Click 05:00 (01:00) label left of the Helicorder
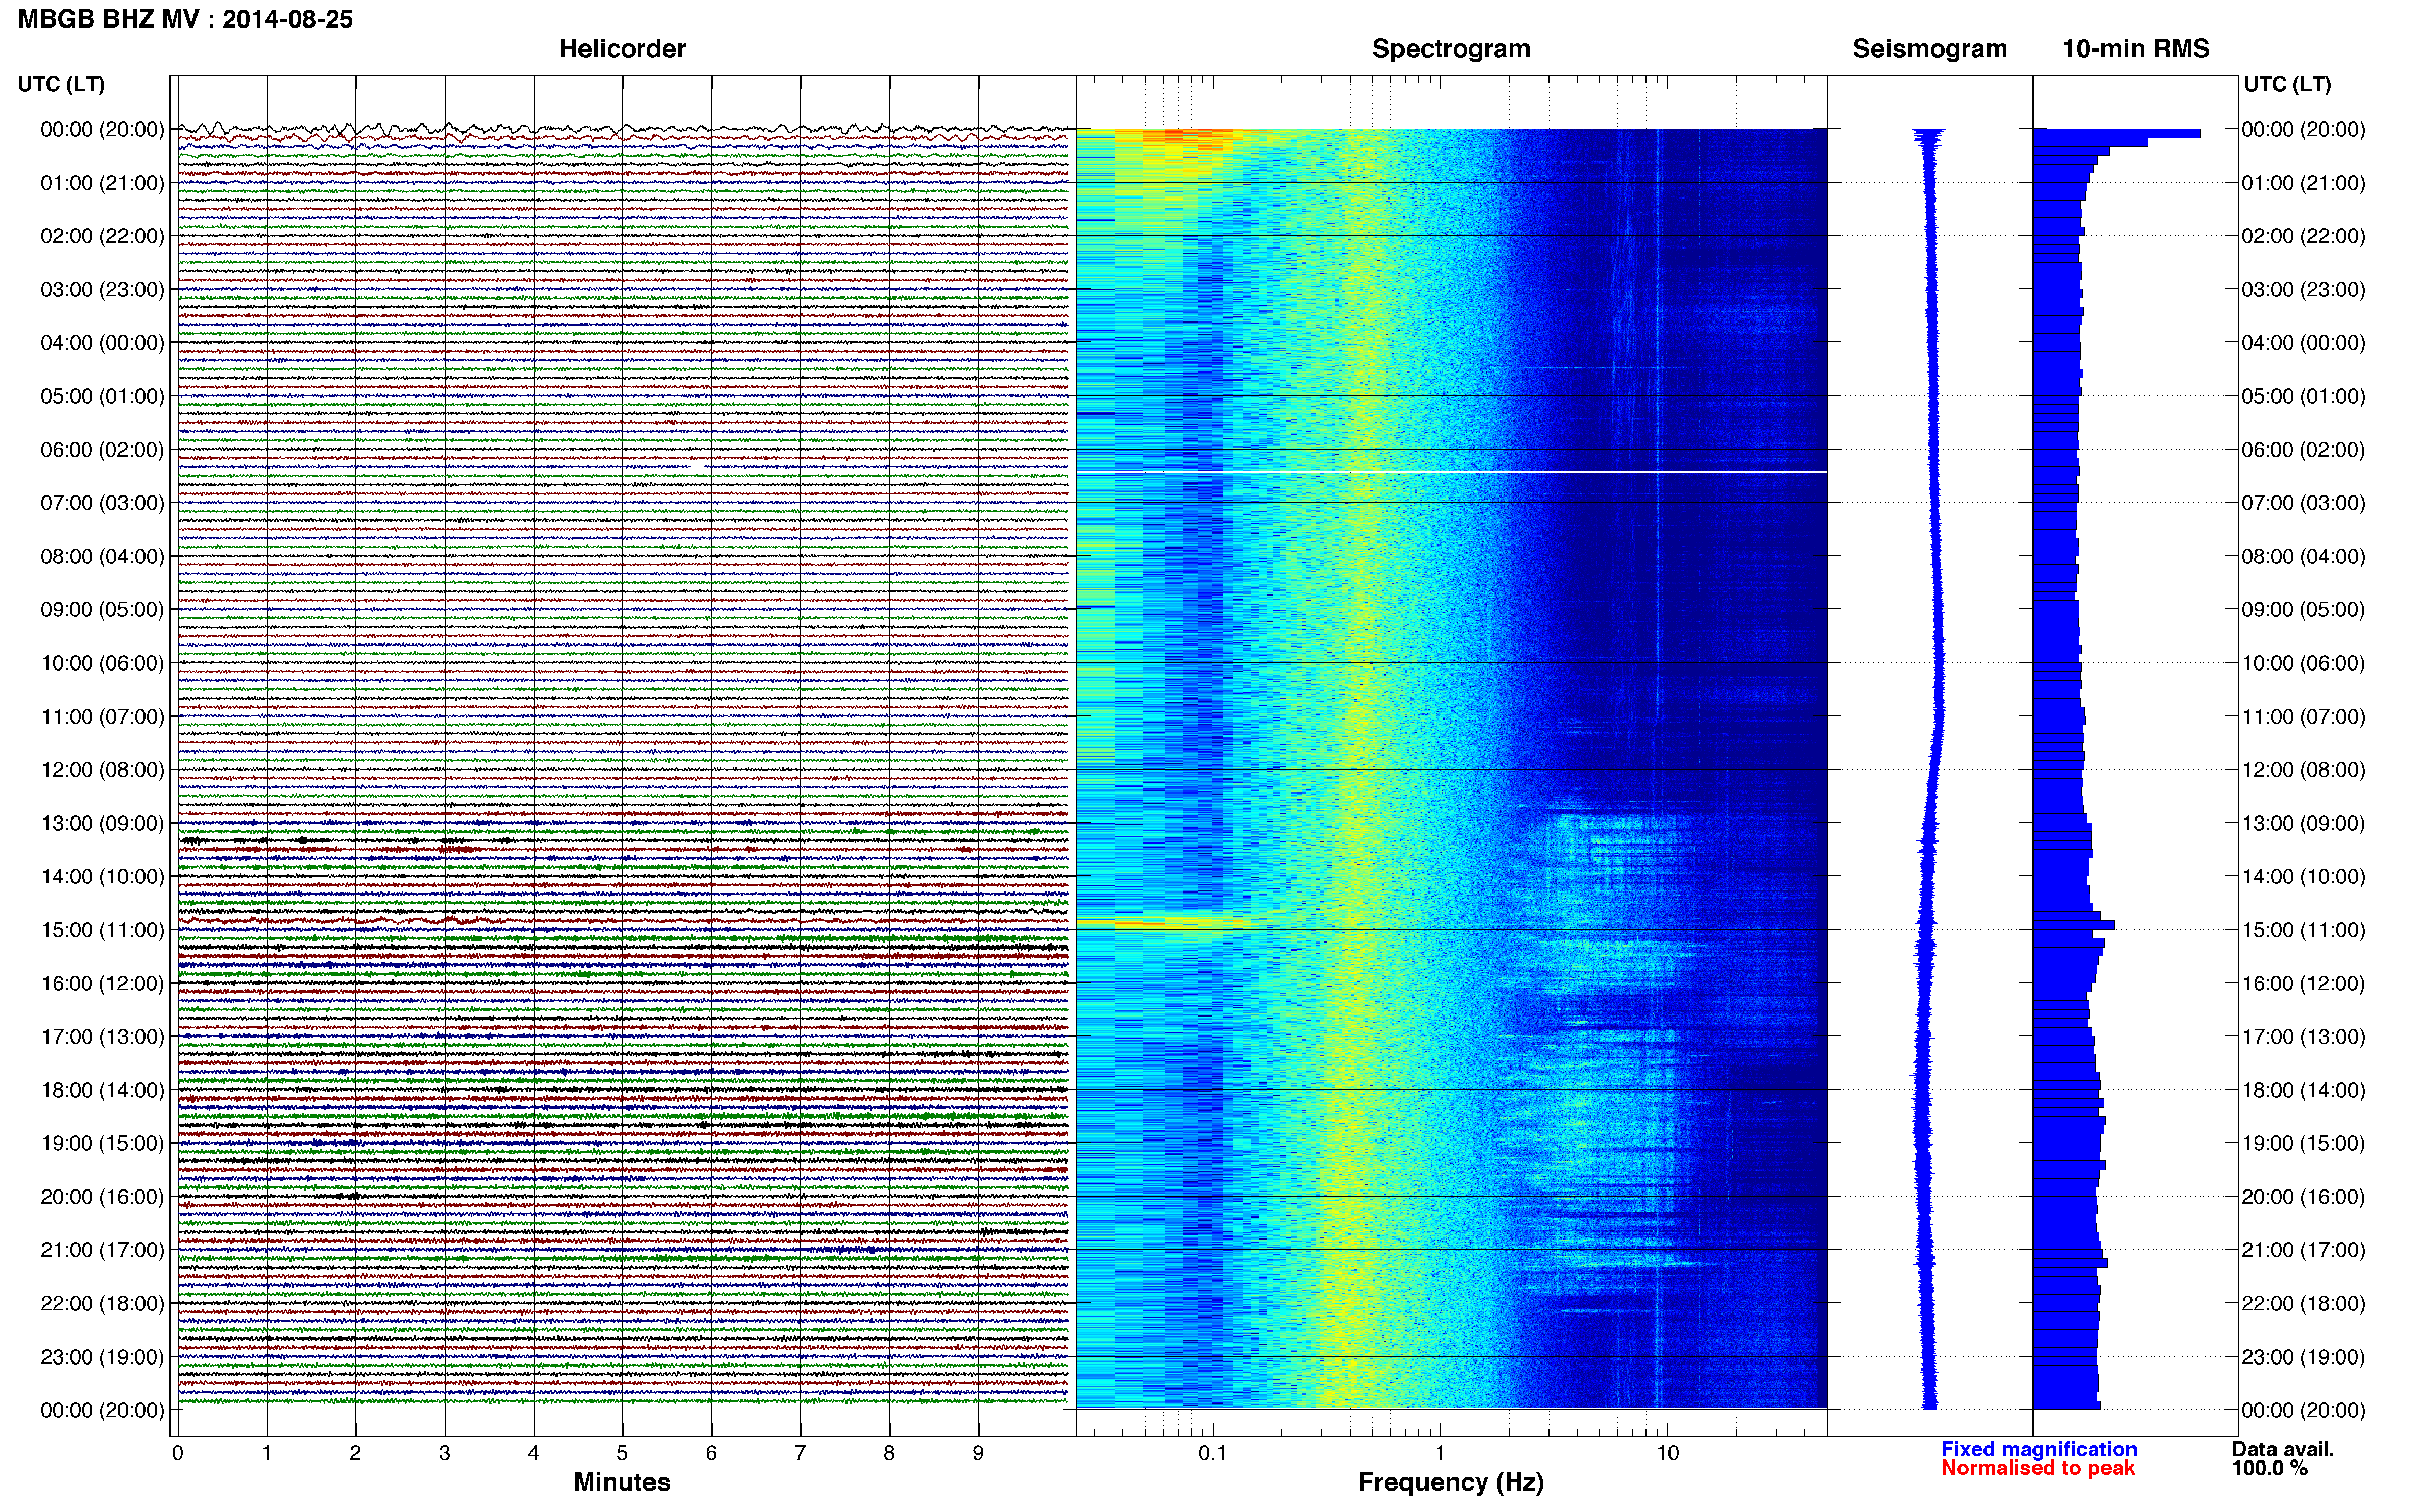Image resolution: width=2420 pixels, height=1512 pixels. [x=102, y=396]
